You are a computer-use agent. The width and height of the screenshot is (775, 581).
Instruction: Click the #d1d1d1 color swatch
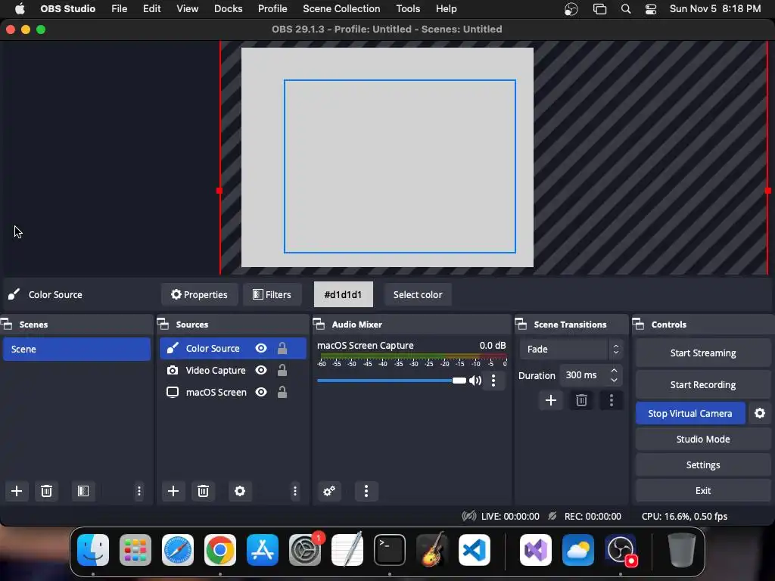click(344, 294)
